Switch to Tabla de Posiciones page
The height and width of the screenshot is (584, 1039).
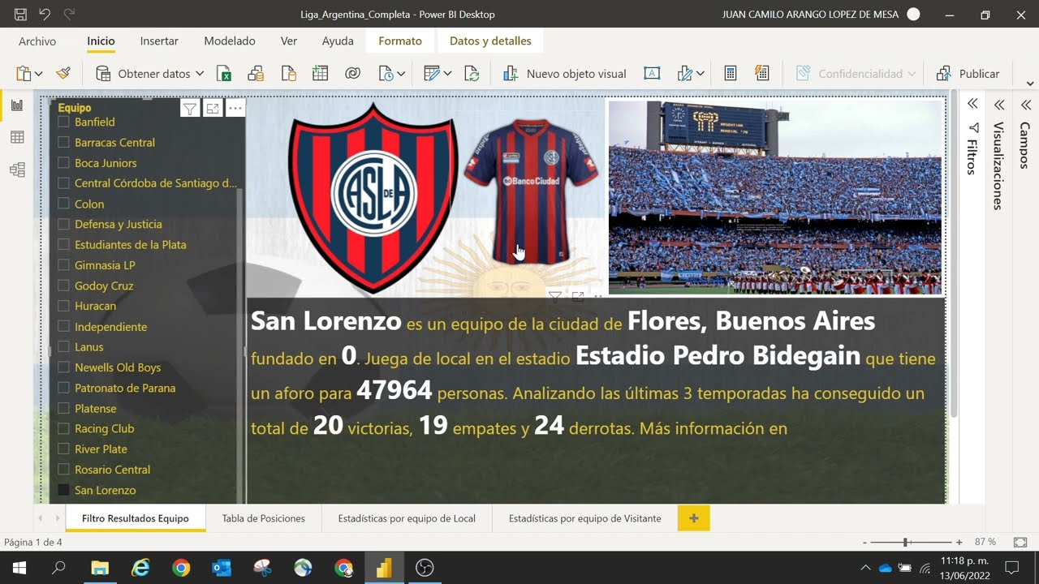click(x=264, y=518)
